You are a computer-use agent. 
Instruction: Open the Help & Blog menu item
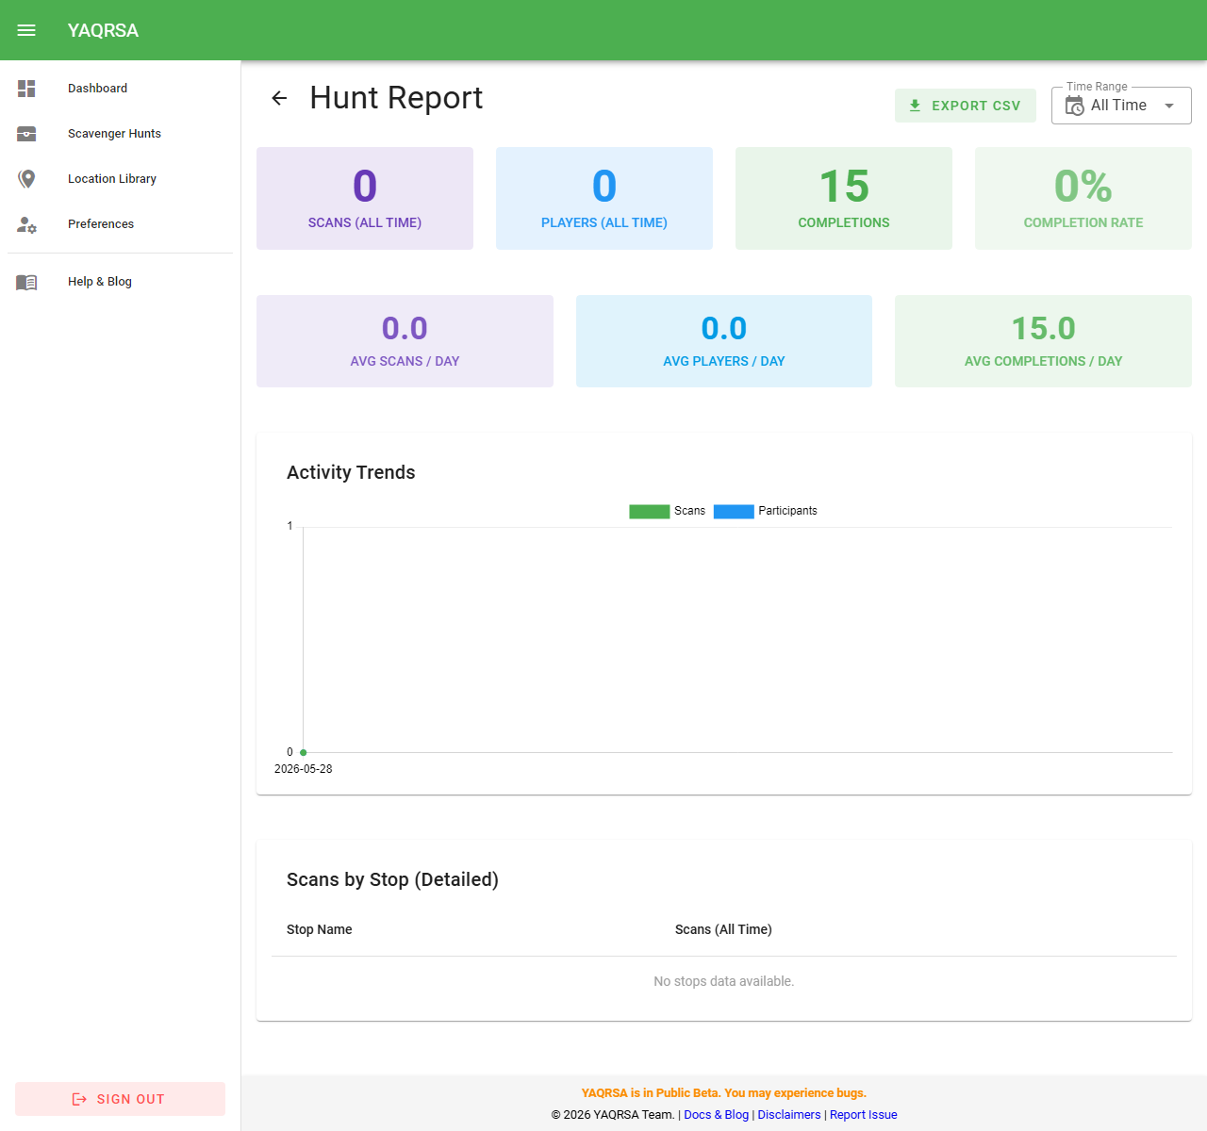[x=120, y=281]
